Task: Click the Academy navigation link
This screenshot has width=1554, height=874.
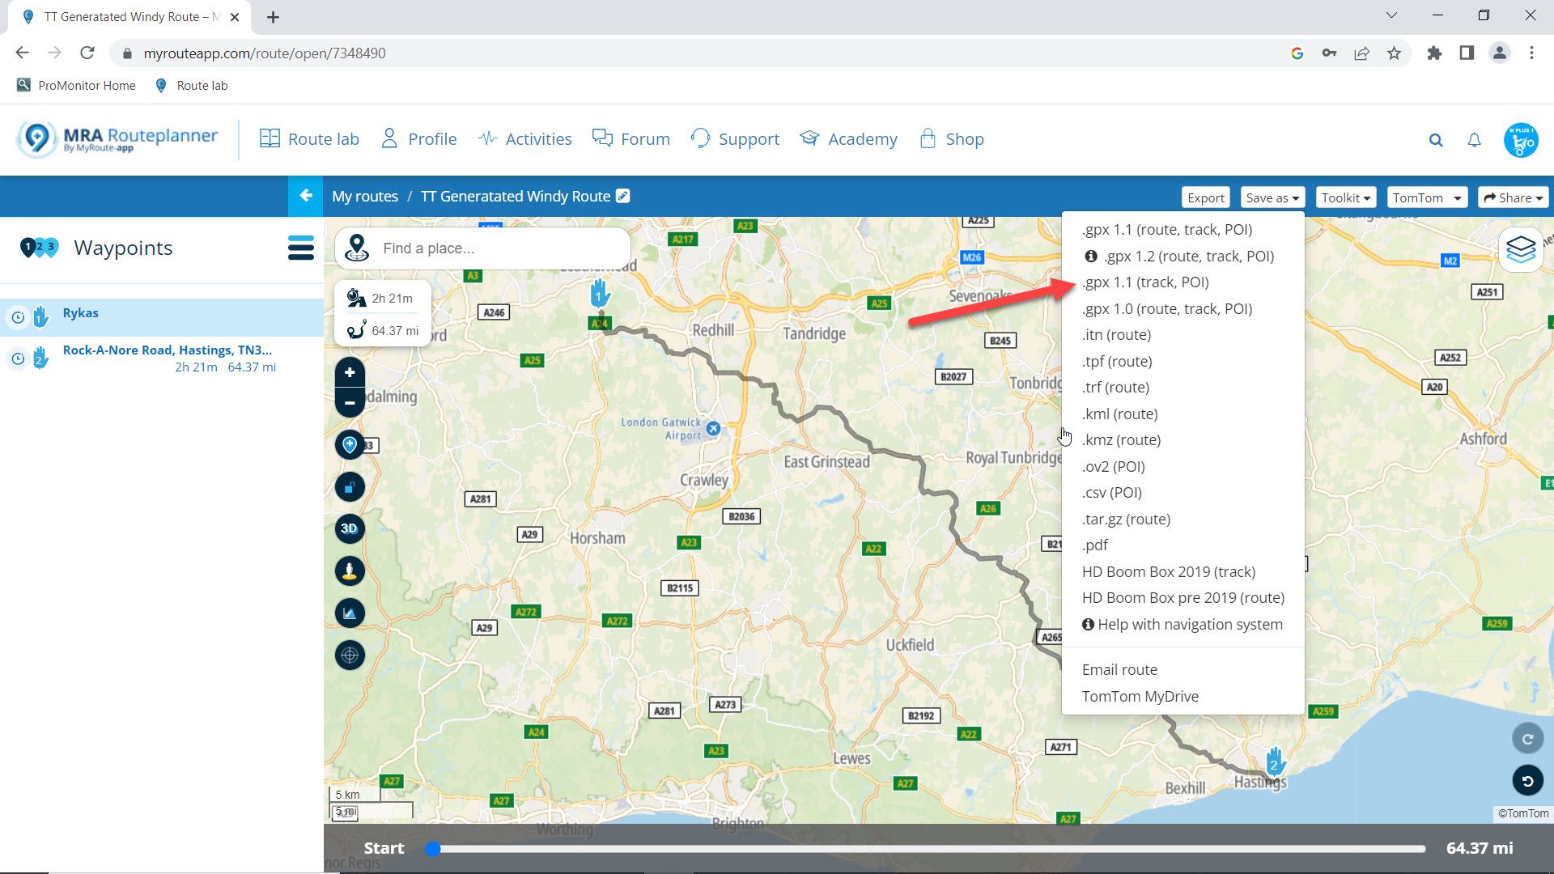Action: click(862, 138)
